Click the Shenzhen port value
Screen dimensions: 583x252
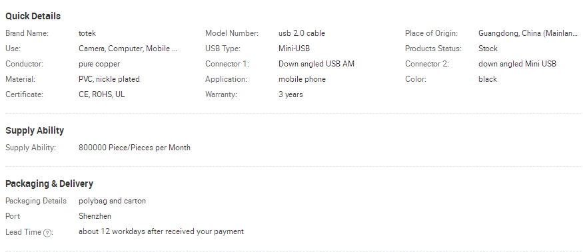point(95,216)
